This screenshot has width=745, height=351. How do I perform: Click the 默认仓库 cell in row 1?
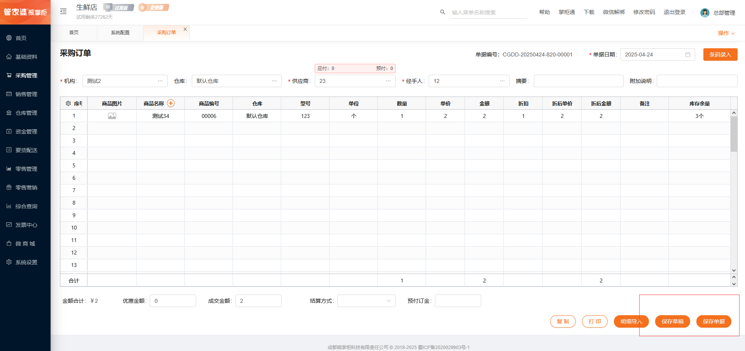[257, 116]
